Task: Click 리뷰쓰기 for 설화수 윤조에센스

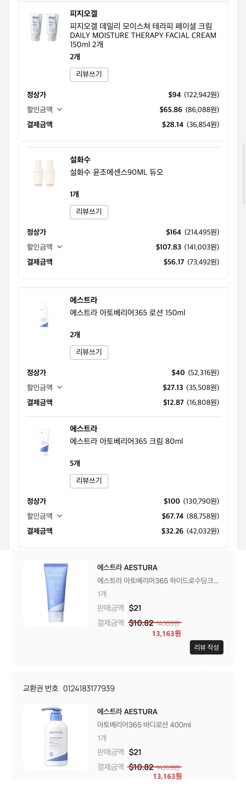Action: pyautogui.click(x=89, y=212)
